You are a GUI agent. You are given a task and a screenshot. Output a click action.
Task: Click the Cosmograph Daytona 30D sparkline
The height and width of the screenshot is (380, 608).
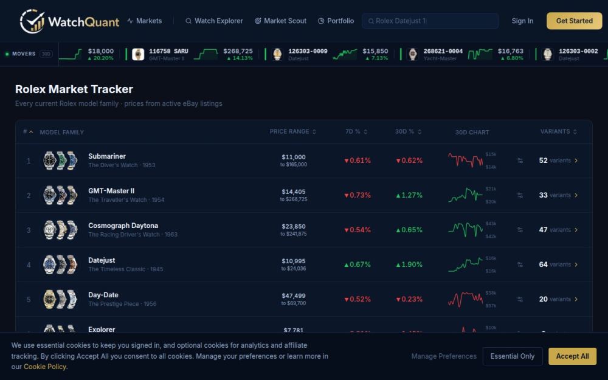pyautogui.click(x=465, y=230)
